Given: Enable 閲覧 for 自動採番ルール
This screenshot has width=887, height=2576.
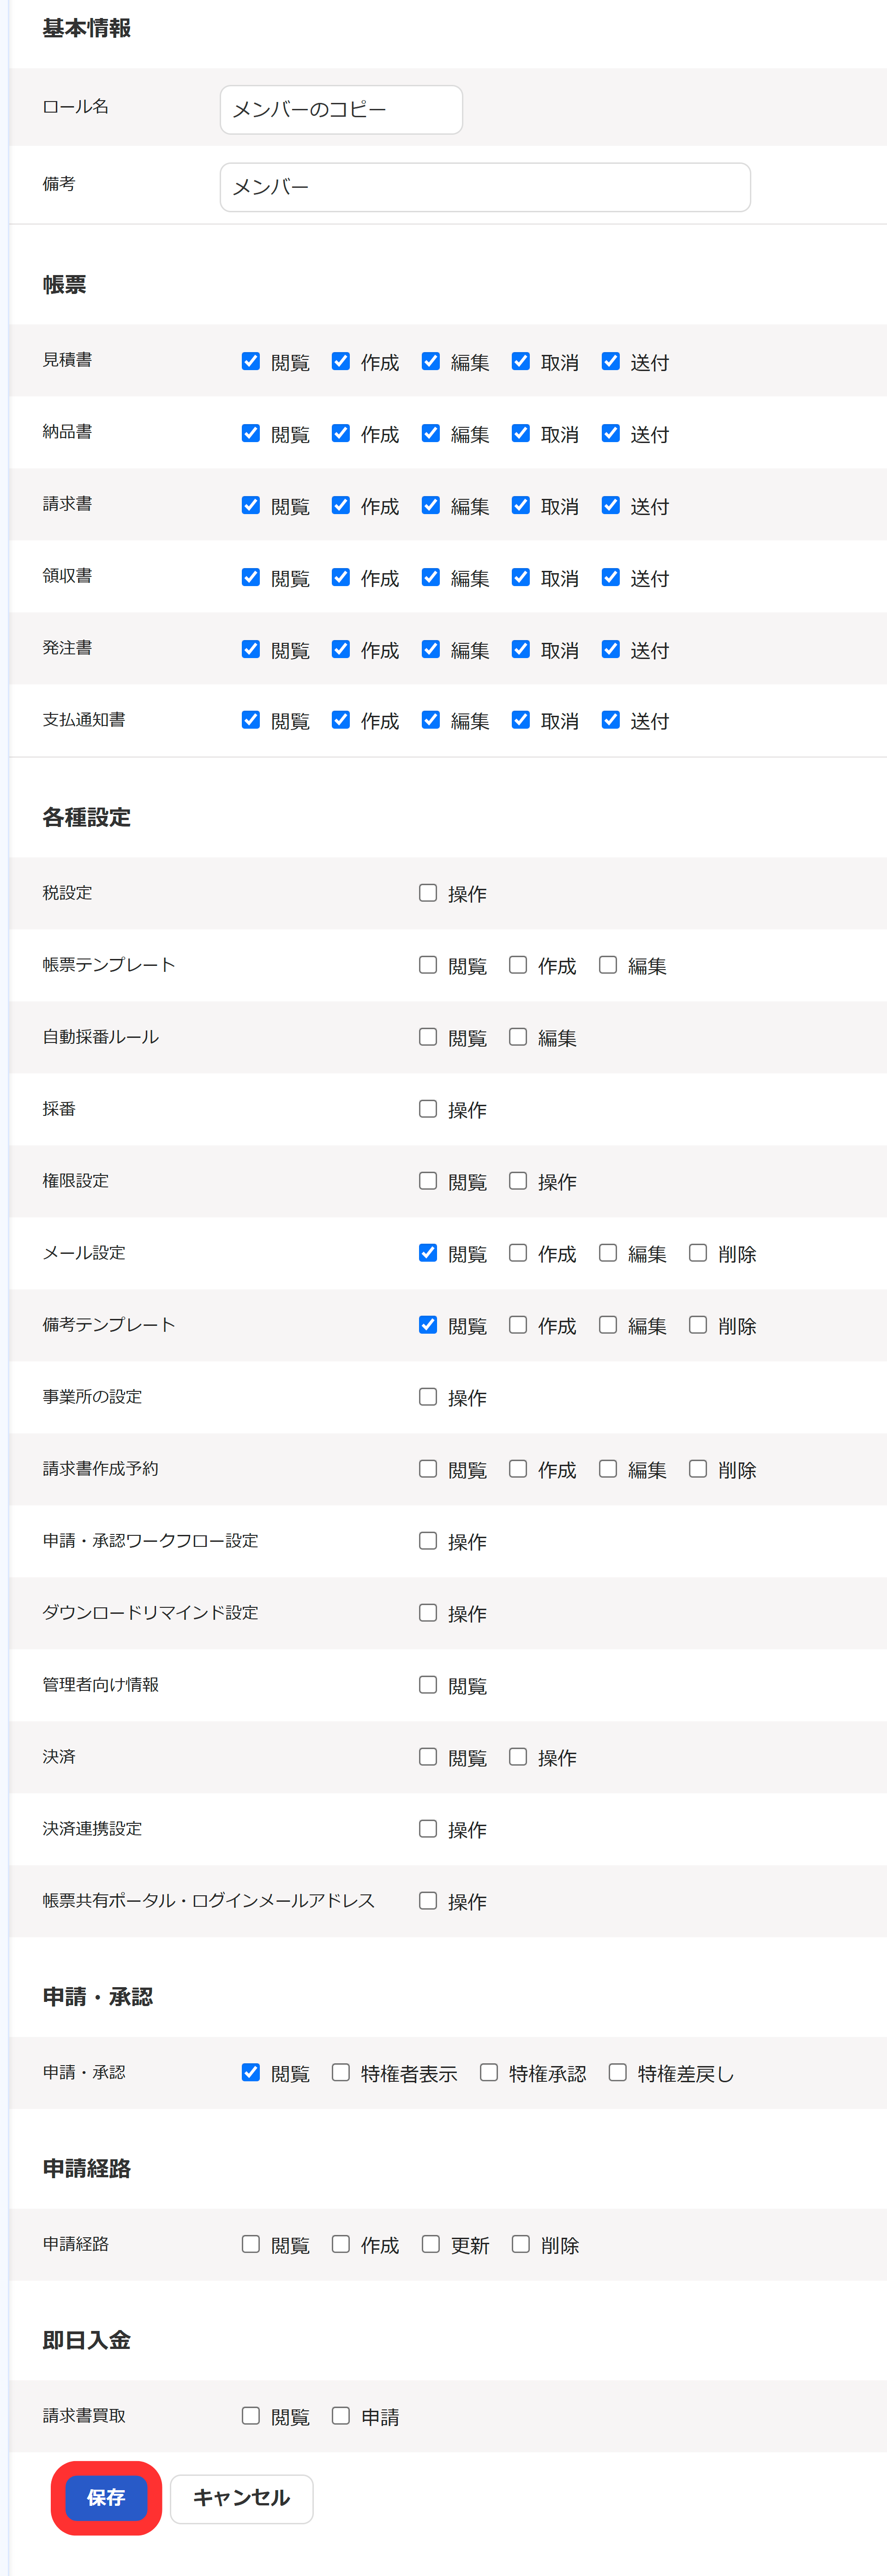Looking at the screenshot, I should (428, 1037).
